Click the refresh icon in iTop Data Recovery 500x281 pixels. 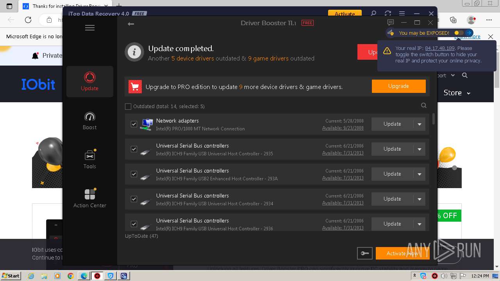pyautogui.click(x=388, y=13)
